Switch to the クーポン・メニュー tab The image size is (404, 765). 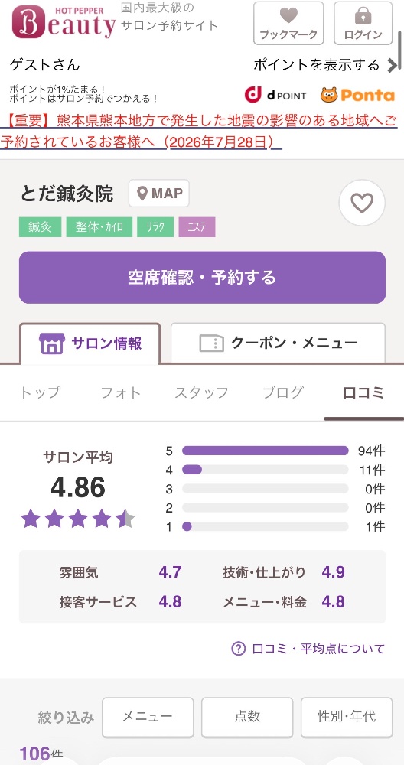[278, 343]
